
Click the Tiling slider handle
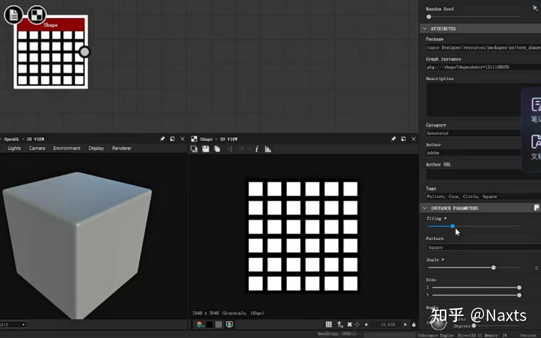453,226
